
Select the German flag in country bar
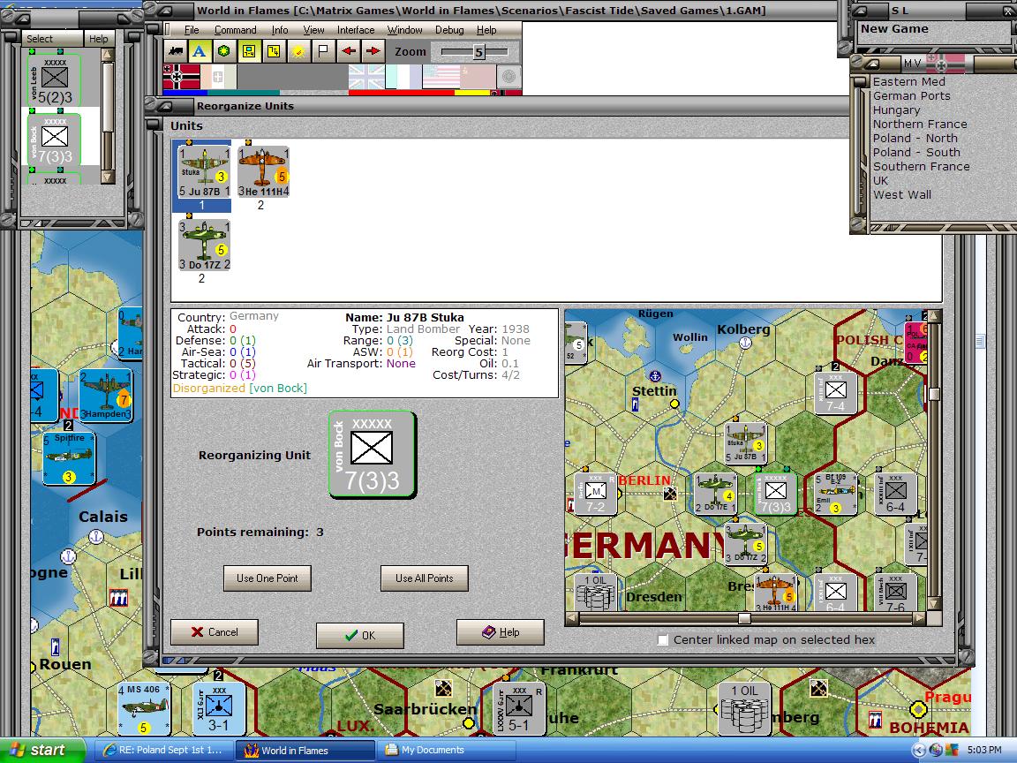coord(182,77)
